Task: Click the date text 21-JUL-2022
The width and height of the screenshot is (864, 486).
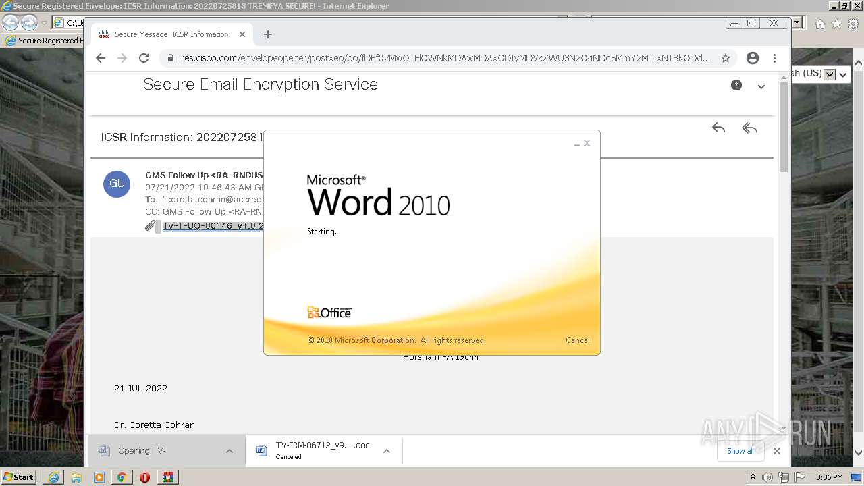Action: click(140, 389)
